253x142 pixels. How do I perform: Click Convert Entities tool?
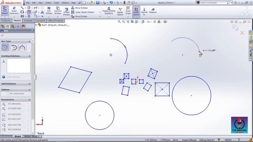(x=58, y=11)
